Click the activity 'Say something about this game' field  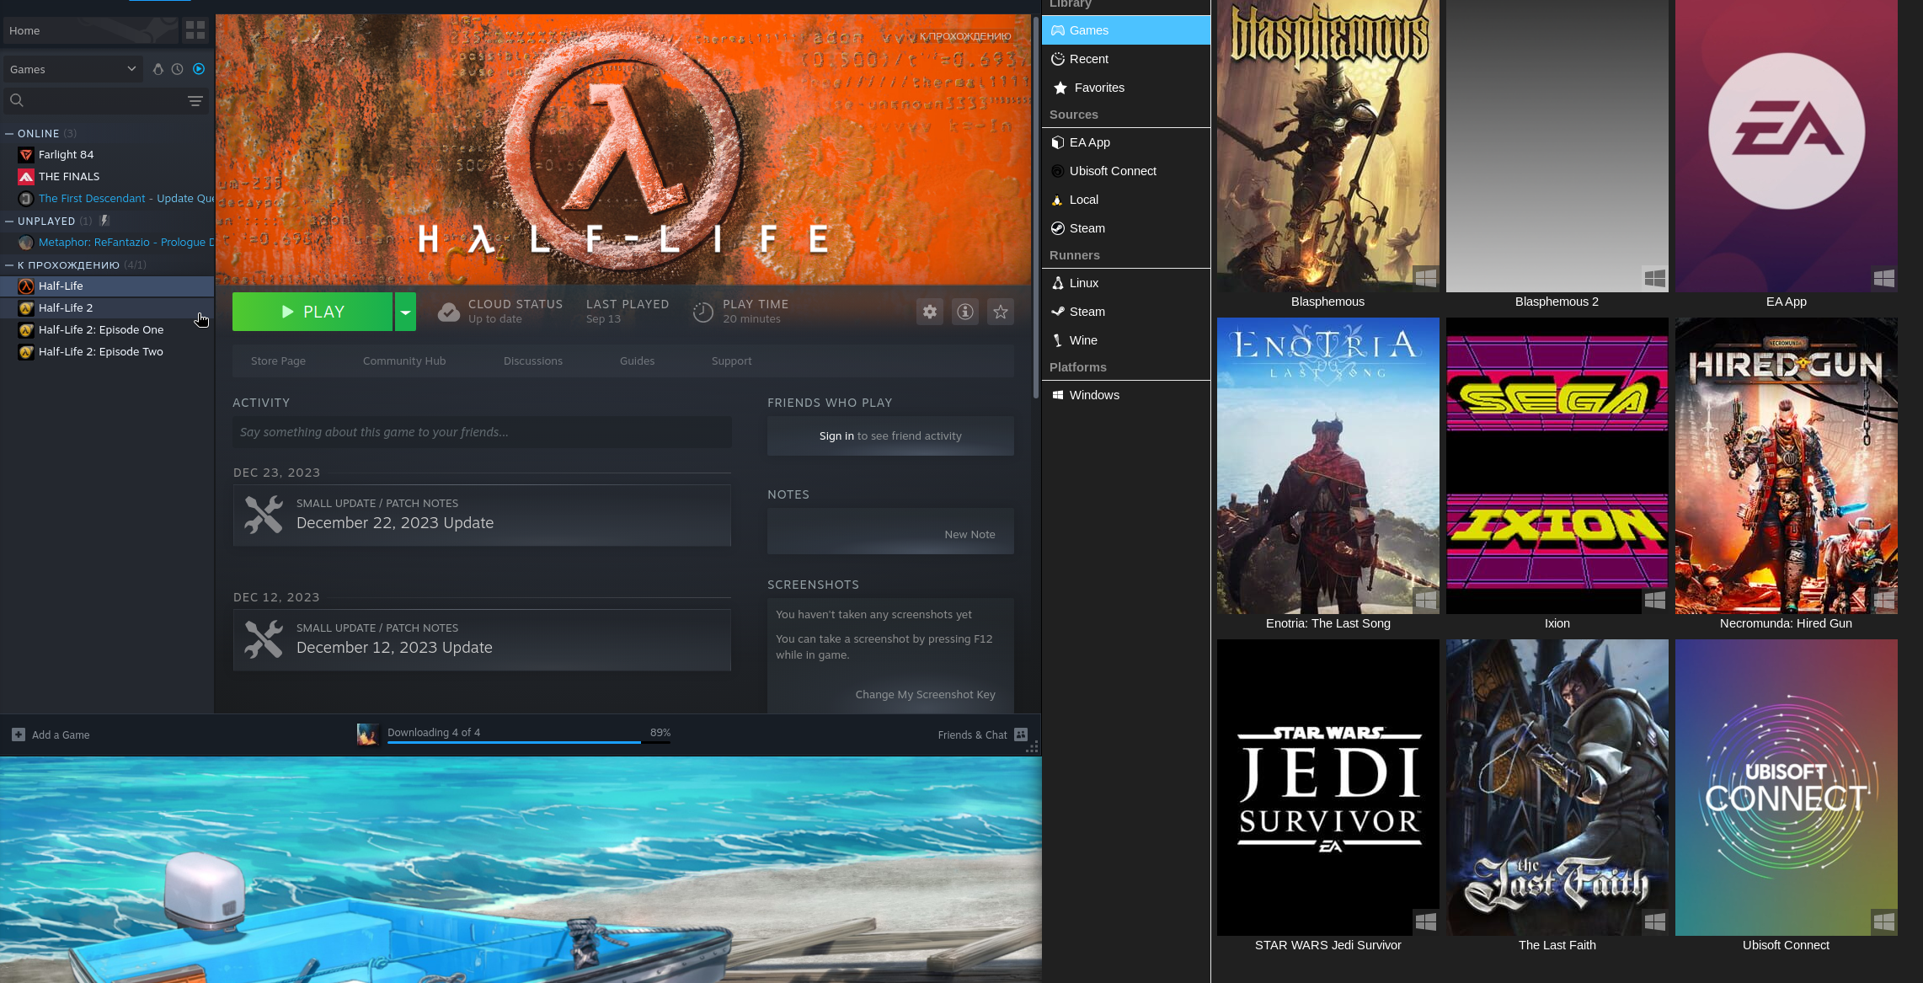482,432
